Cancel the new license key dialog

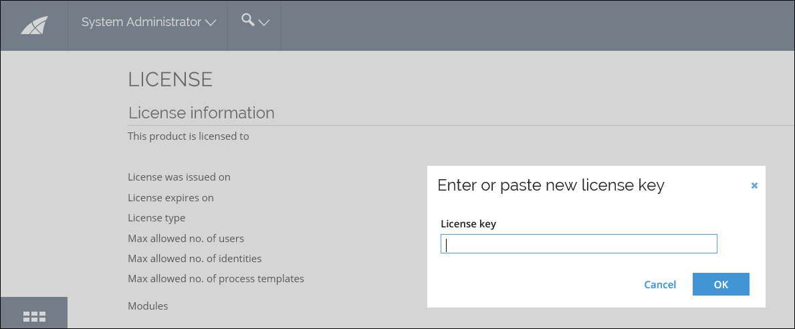click(660, 284)
